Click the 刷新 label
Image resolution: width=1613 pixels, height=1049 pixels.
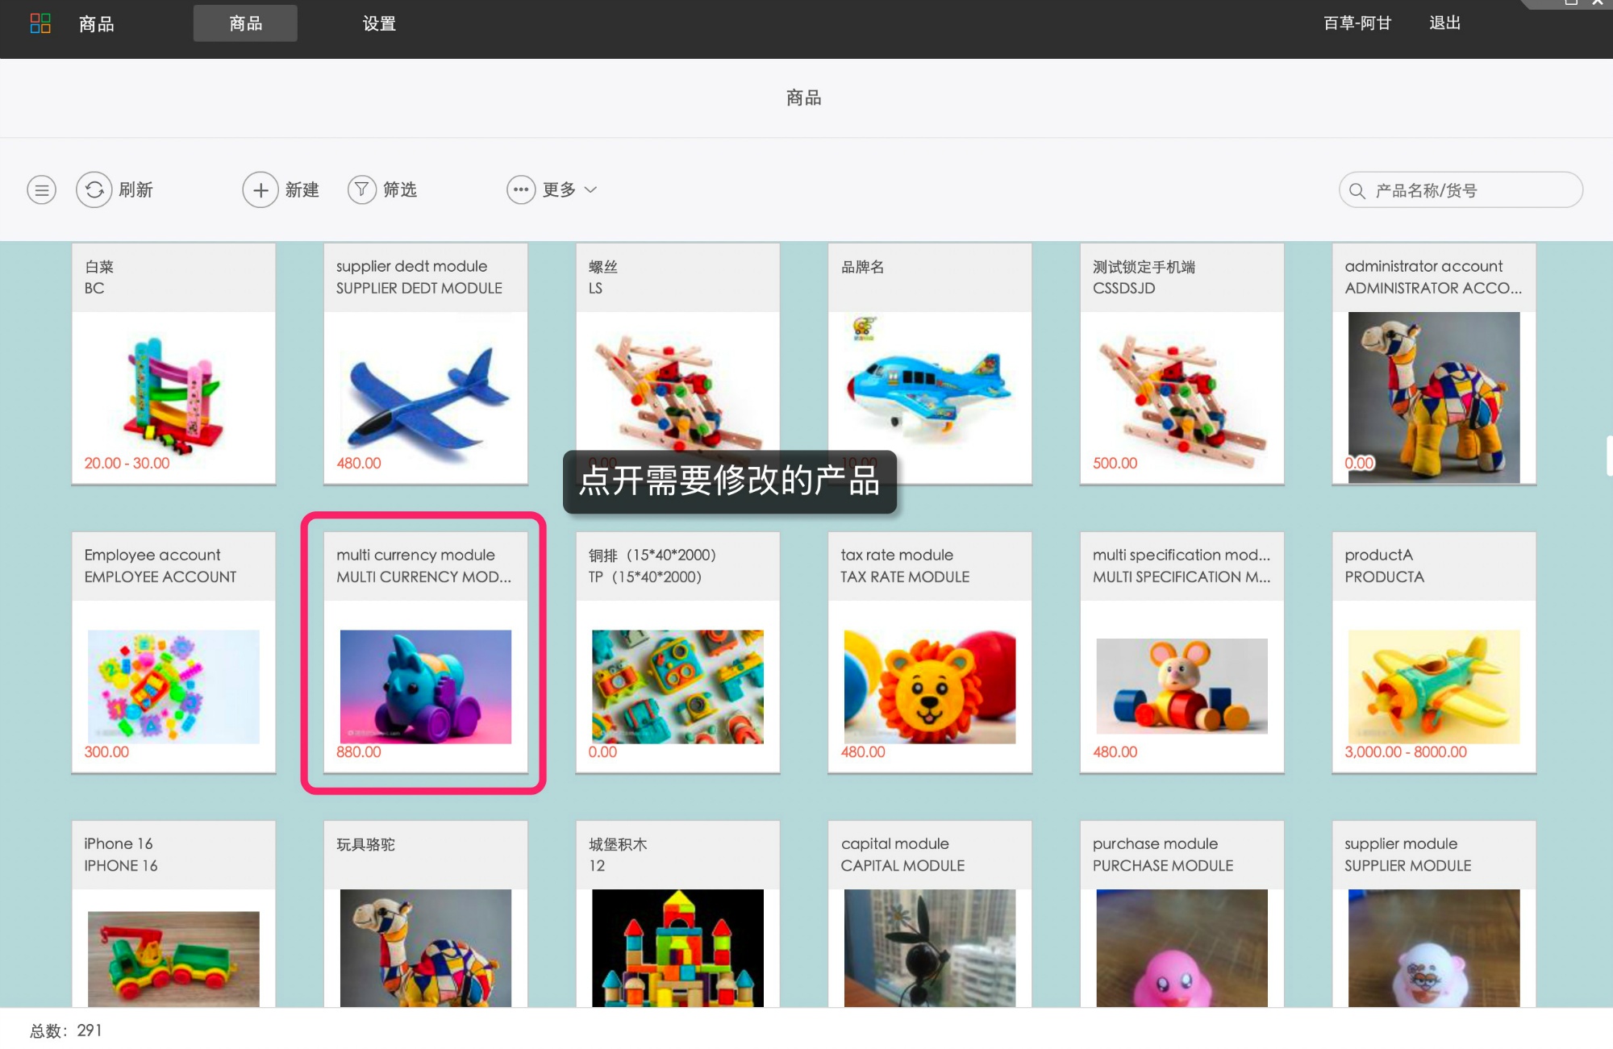point(135,189)
